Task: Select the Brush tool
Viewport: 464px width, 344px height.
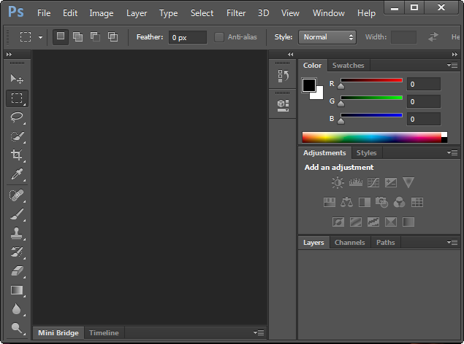Action: click(17, 214)
